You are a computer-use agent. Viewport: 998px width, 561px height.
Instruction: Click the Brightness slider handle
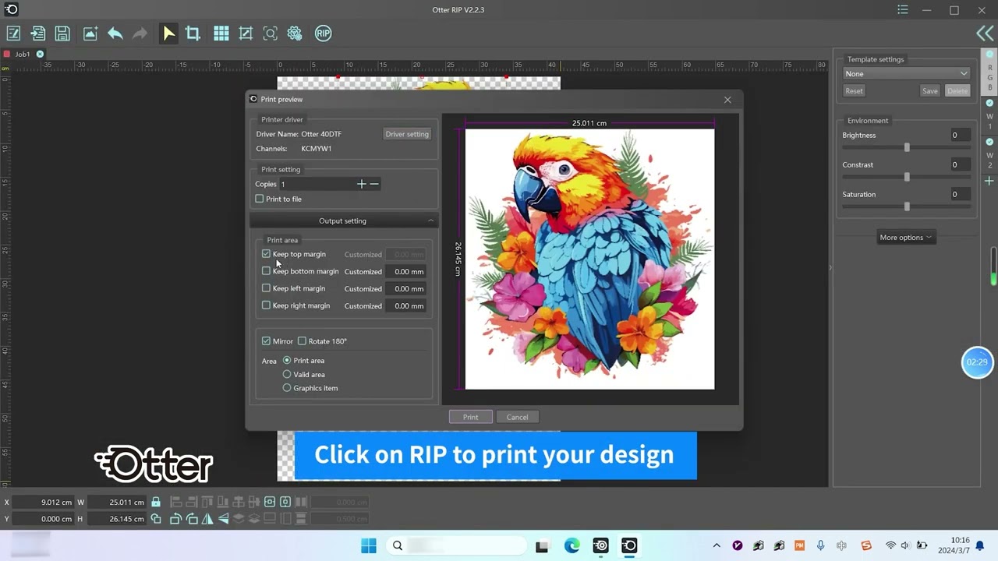907,147
